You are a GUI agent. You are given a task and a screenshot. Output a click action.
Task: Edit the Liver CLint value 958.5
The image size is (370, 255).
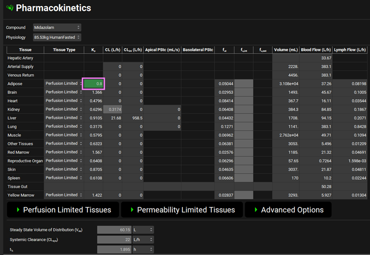(x=134, y=118)
